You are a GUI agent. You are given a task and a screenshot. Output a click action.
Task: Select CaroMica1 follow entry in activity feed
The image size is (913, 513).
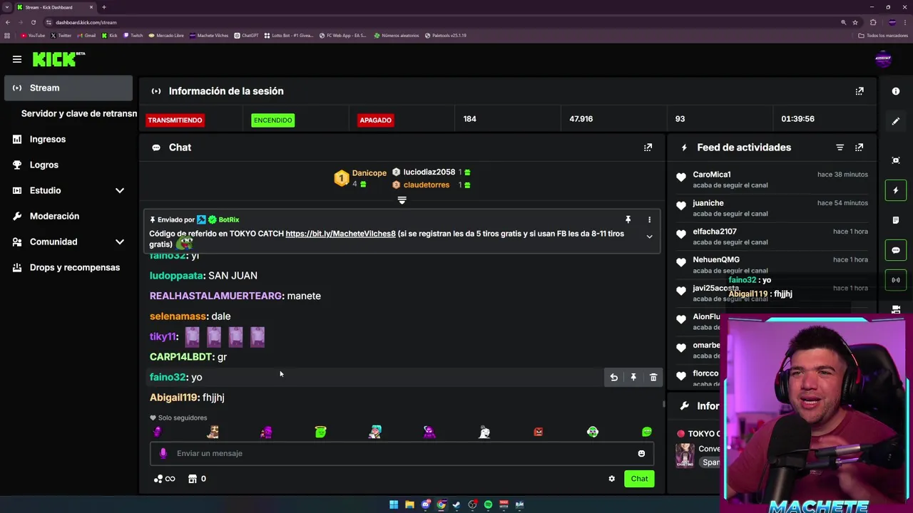pos(771,180)
